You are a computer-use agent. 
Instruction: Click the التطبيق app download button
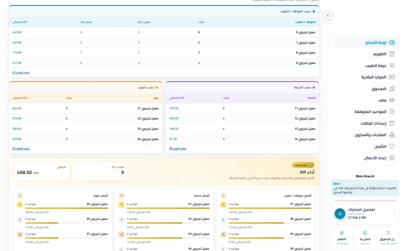click(388, 238)
